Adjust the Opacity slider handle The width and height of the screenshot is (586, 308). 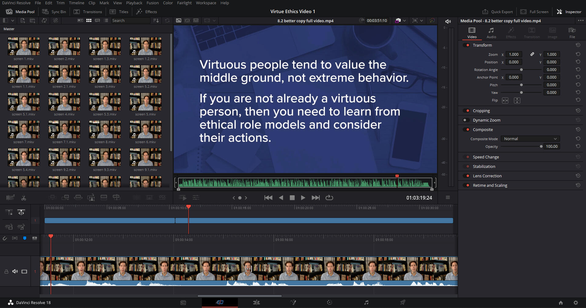click(541, 147)
